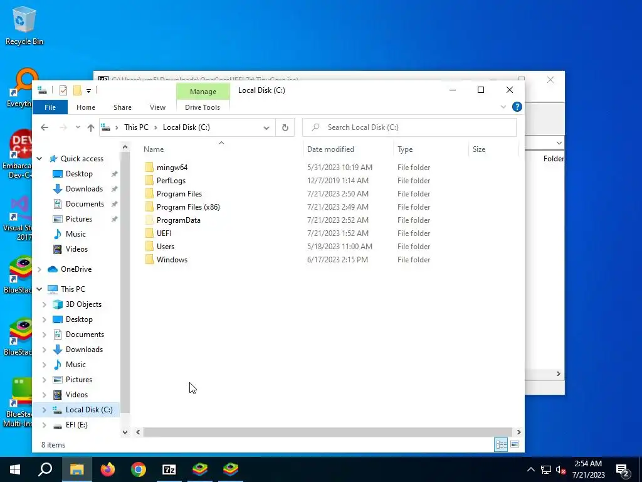The image size is (642, 482).
Task: Go up one level with Up arrow
Action: pyautogui.click(x=91, y=127)
